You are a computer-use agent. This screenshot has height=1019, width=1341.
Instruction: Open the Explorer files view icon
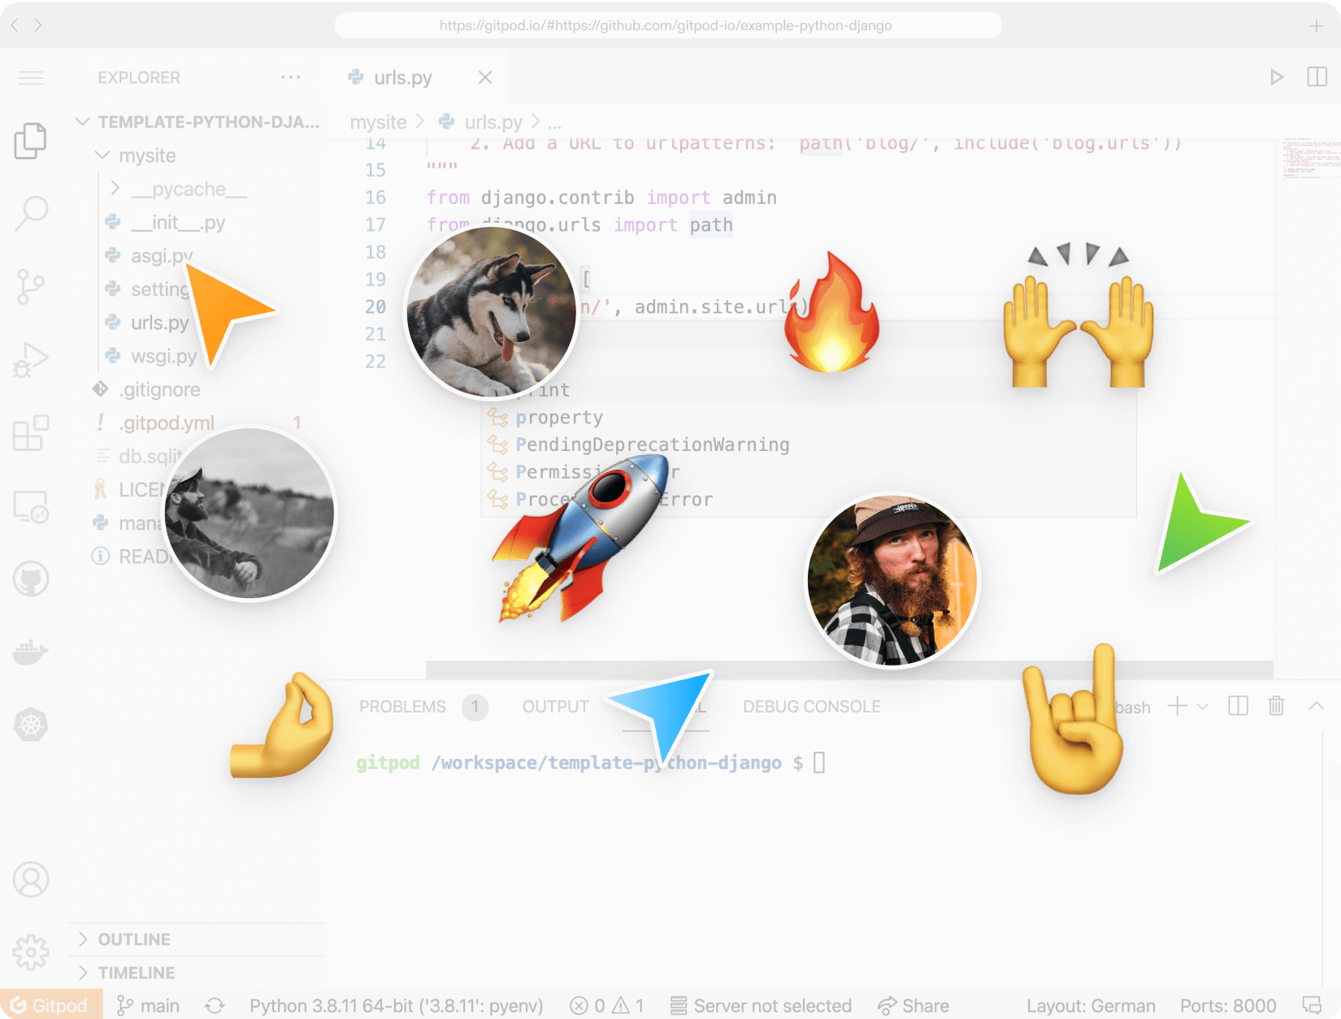(x=31, y=141)
